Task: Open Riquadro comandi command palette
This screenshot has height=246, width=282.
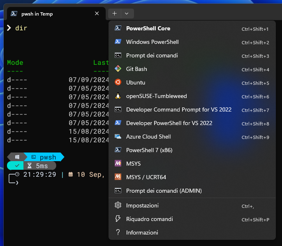Action: tap(192, 219)
